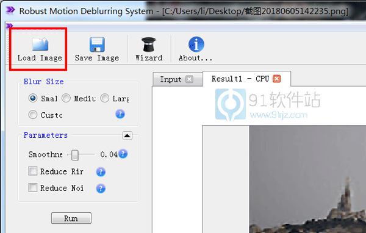Launch the Wizard hat tool

tap(149, 45)
